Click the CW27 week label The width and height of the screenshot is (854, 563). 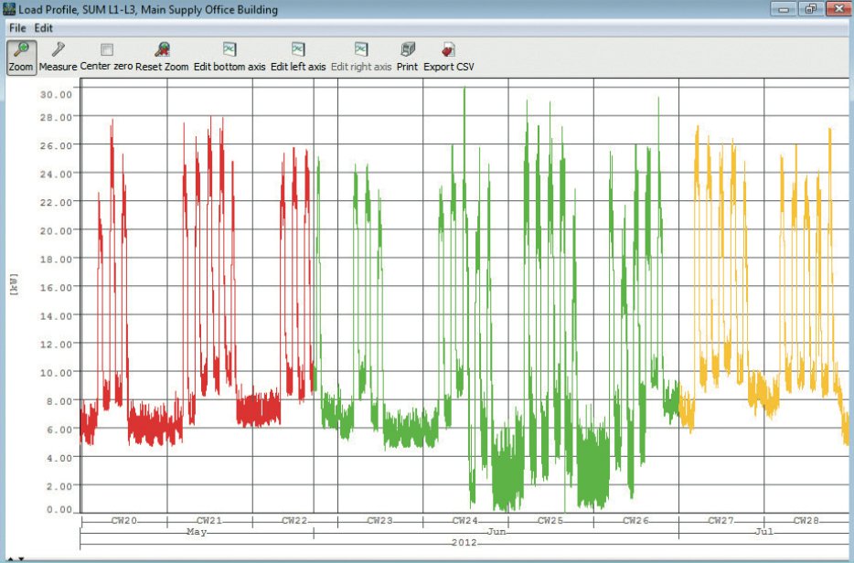point(721,521)
